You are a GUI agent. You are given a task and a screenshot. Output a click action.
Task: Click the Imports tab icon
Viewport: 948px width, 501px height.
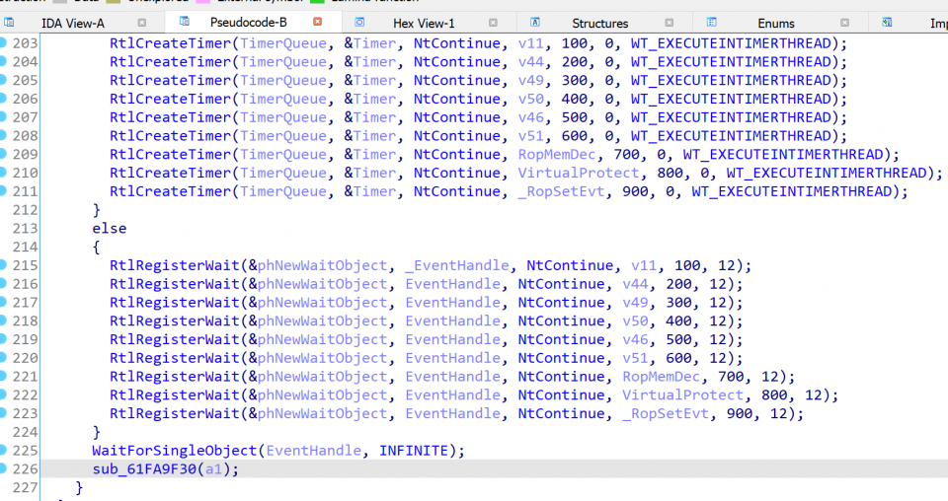(887, 23)
